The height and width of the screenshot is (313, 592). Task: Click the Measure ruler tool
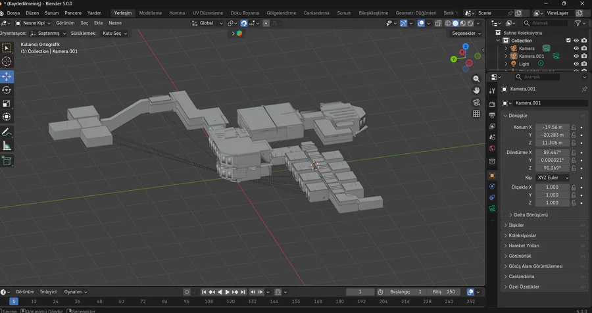point(7,146)
